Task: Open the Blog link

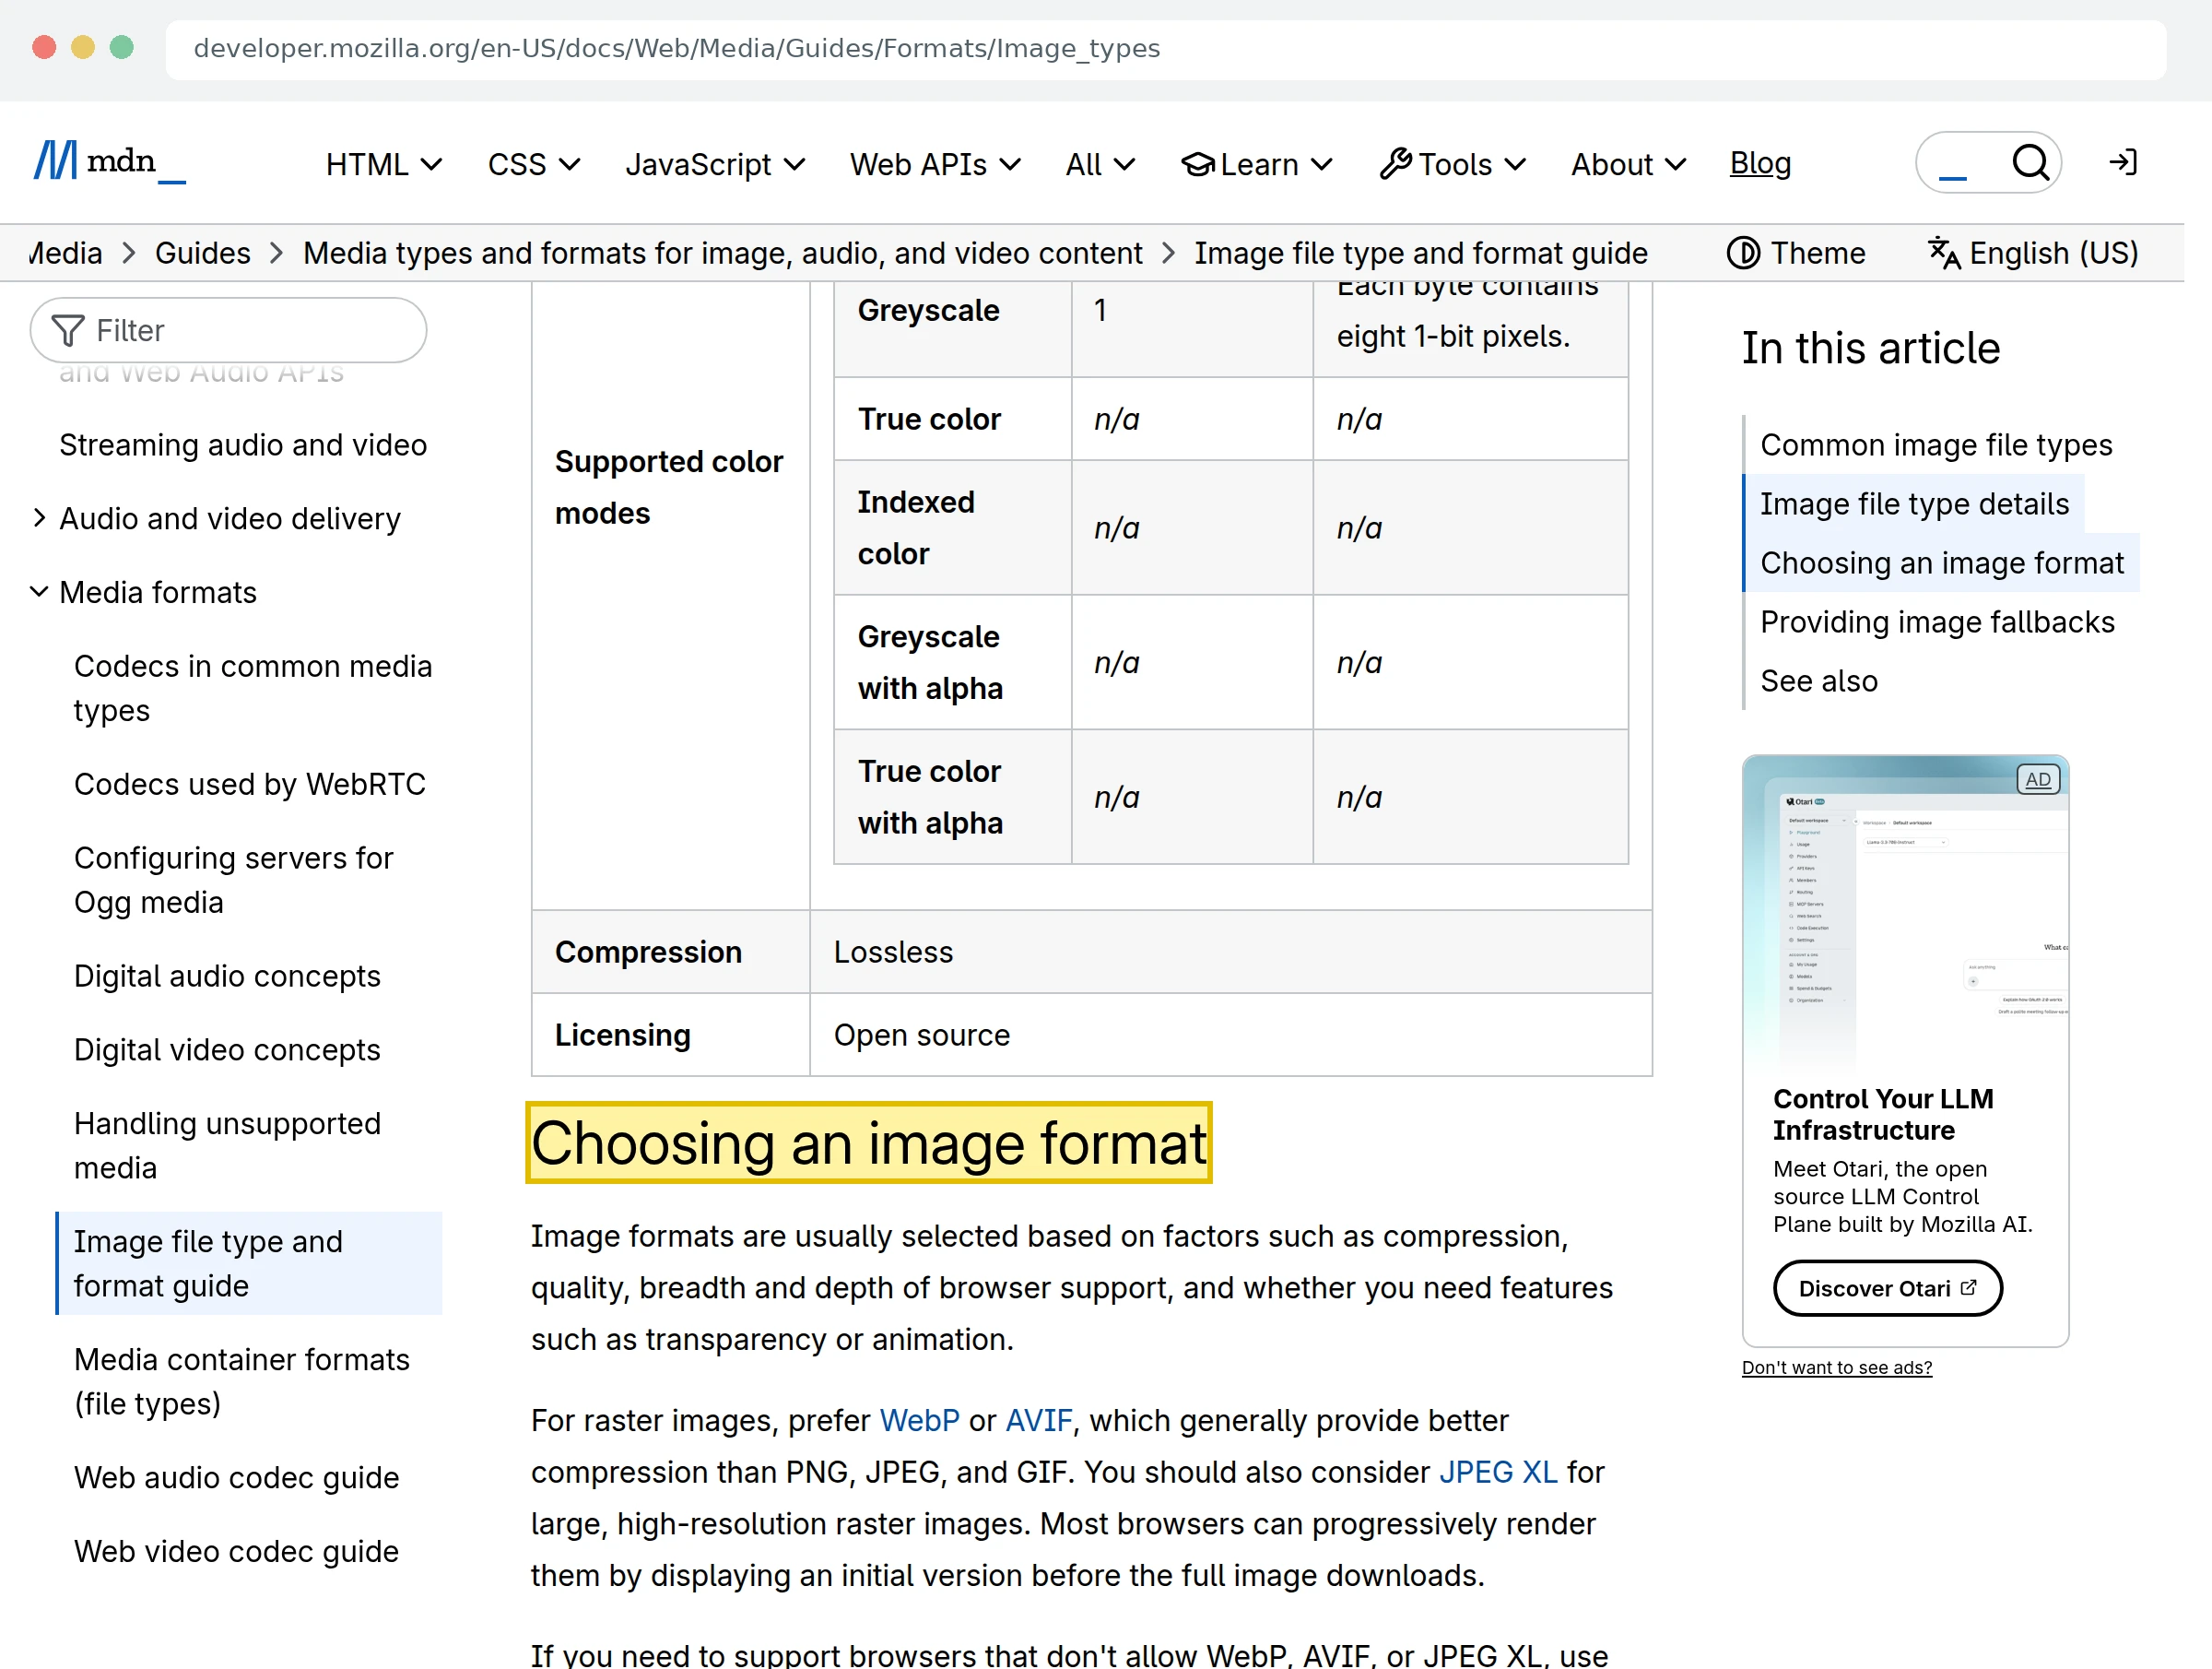Action: [1760, 163]
